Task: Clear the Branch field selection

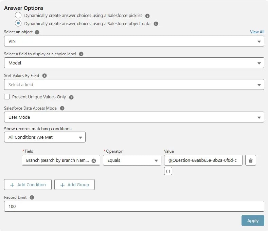Action: coord(94,161)
